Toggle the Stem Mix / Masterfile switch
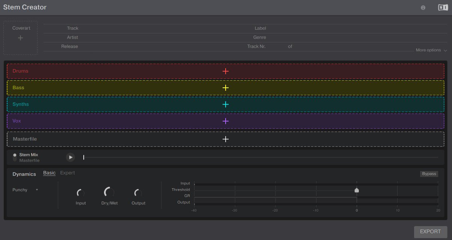The image size is (452, 240). click(x=15, y=157)
